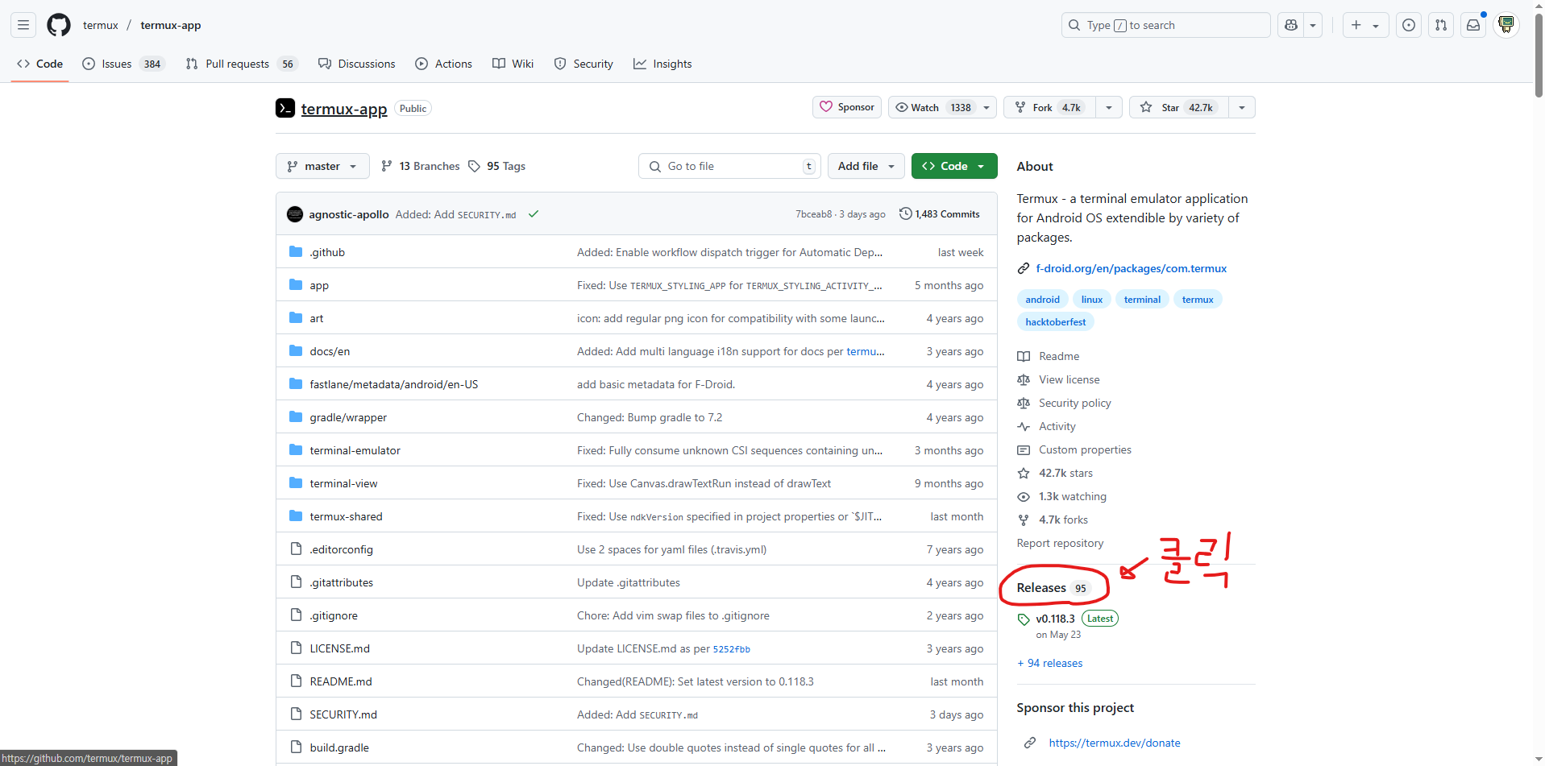Star the termux-app repository
The width and height of the screenshot is (1545, 766).
coord(1179,107)
